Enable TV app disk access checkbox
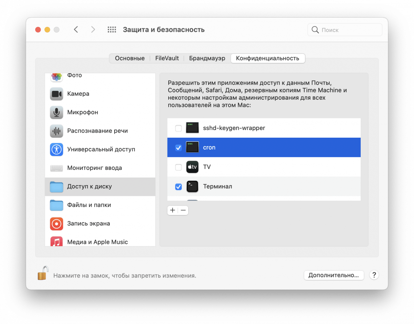This screenshot has width=414, height=324. [178, 167]
